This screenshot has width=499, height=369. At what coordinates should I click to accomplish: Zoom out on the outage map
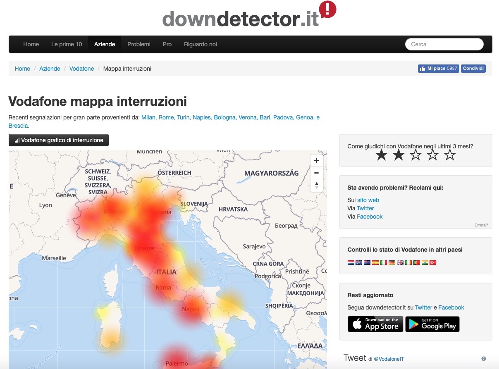pyautogui.click(x=316, y=173)
